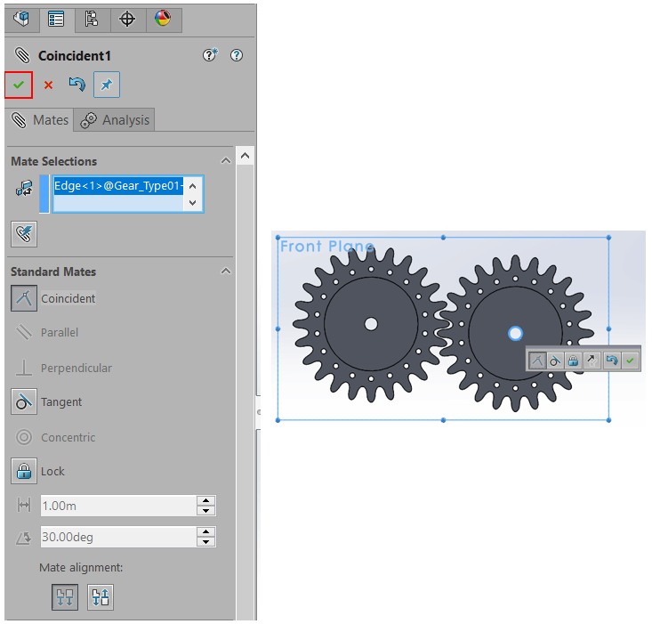Viewport: 652px width, 624px height.
Task: Click the Perpendicular mate icon
Action: [x=24, y=368]
